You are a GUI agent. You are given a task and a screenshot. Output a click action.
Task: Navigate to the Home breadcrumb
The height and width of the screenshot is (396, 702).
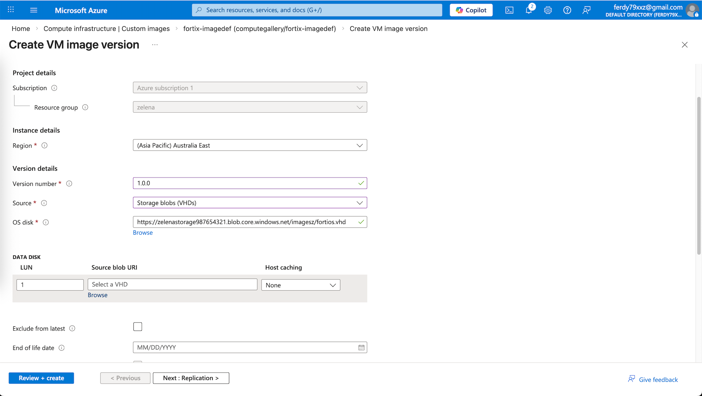(21, 29)
